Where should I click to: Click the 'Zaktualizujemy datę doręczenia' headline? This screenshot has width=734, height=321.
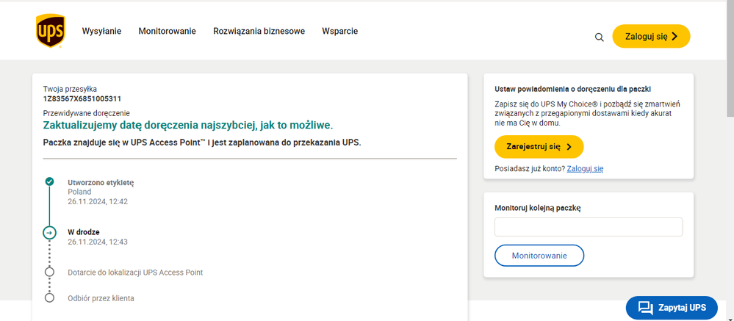[x=187, y=126]
